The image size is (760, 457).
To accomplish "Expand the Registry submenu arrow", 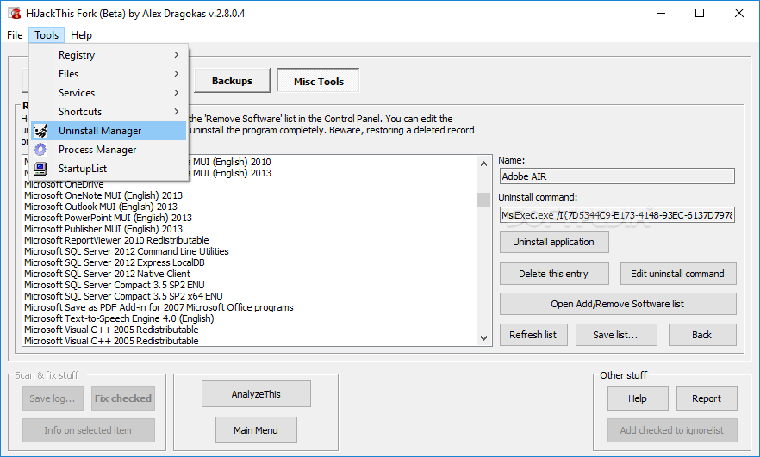I will pos(177,55).
